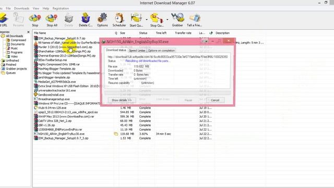Sort by Transfer rate column header
Viewport: 334px width, 188px height.
183,33
